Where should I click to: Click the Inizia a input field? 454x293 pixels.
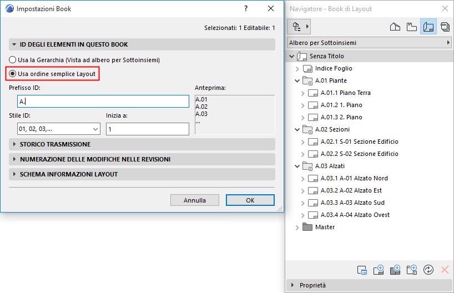pyautogui.click(x=148, y=129)
